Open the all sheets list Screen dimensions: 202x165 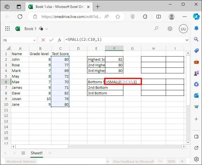coord(23,153)
